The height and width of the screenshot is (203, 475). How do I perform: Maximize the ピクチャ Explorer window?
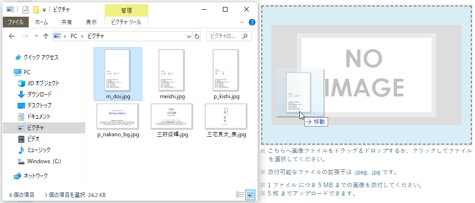coord(225,9)
